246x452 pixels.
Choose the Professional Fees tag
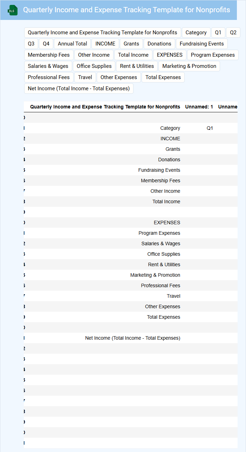[49, 77]
